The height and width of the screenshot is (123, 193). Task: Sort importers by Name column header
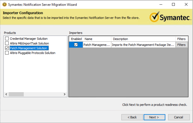tap(97, 39)
